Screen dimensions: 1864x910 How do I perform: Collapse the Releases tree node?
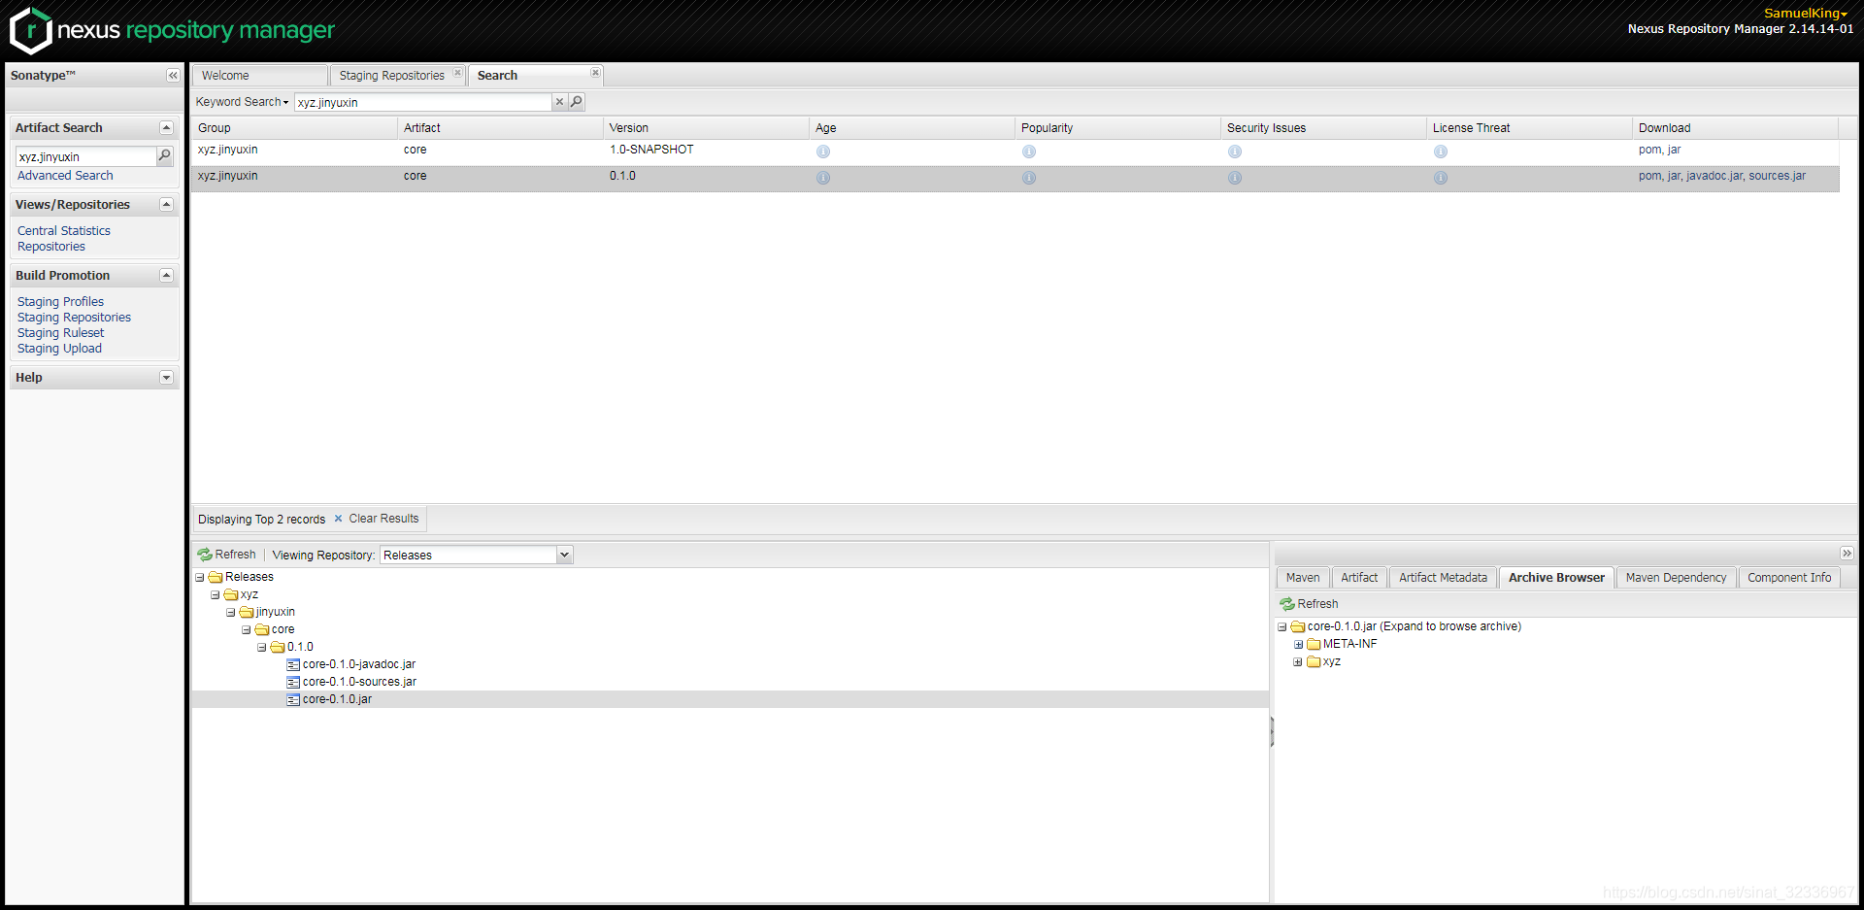point(200,577)
